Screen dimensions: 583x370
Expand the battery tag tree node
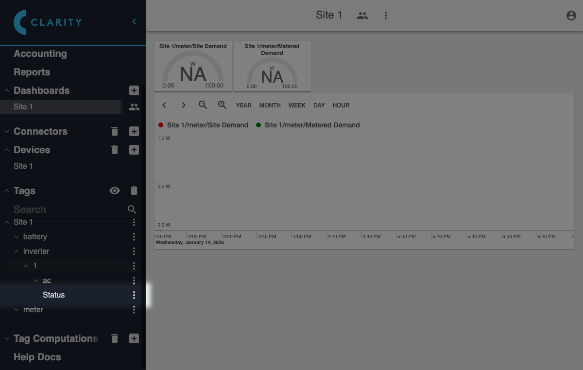(x=17, y=237)
